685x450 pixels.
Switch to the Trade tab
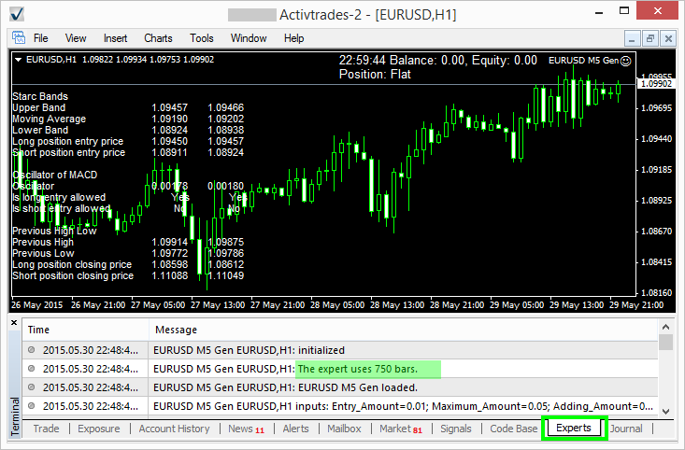pyautogui.click(x=46, y=429)
